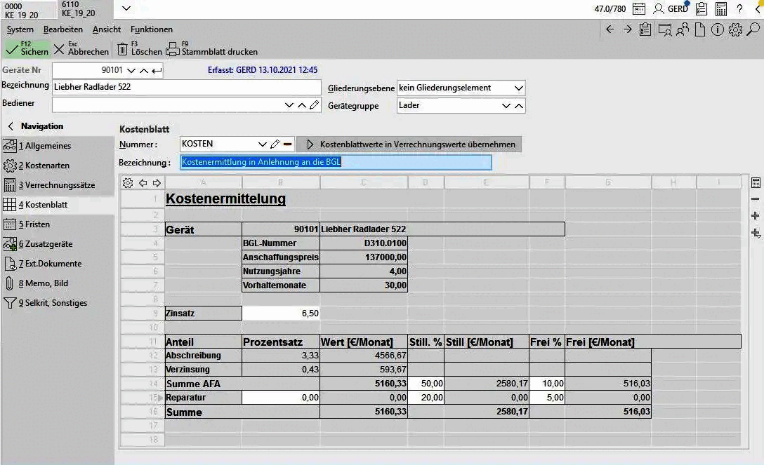Click spreadsheet right arrow icon
Viewport: 764px width, 465px height.
click(x=157, y=183)
